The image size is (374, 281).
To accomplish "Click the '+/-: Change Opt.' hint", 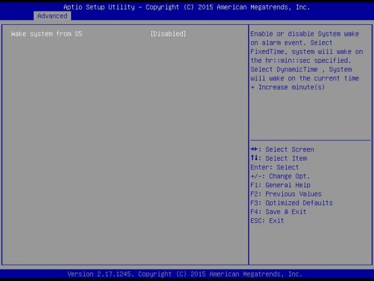I will coord(280,176).
